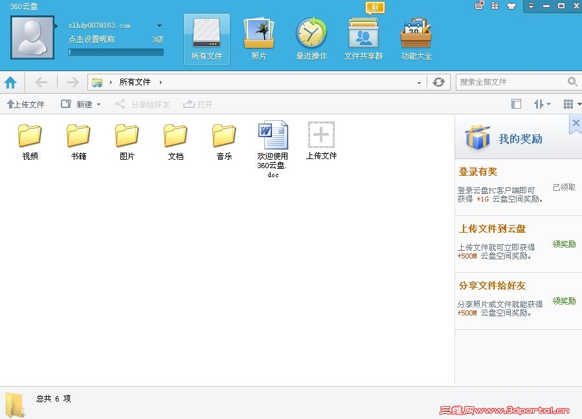Open the sort order dropdown
The width and height of the screenshot is (582, 419).
pyautogui.click(x=542, y=104)
